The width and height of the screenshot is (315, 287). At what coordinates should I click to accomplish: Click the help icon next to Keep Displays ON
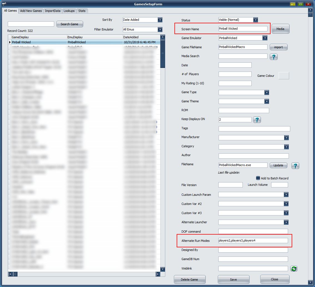[x=257, y=120]
